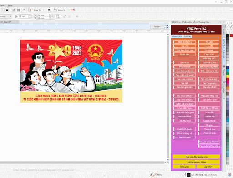Image resolution: width=233 pixels, height=178 pixels.
Task: Switch to the Tools #2 tab
Action: coord(187,36)
